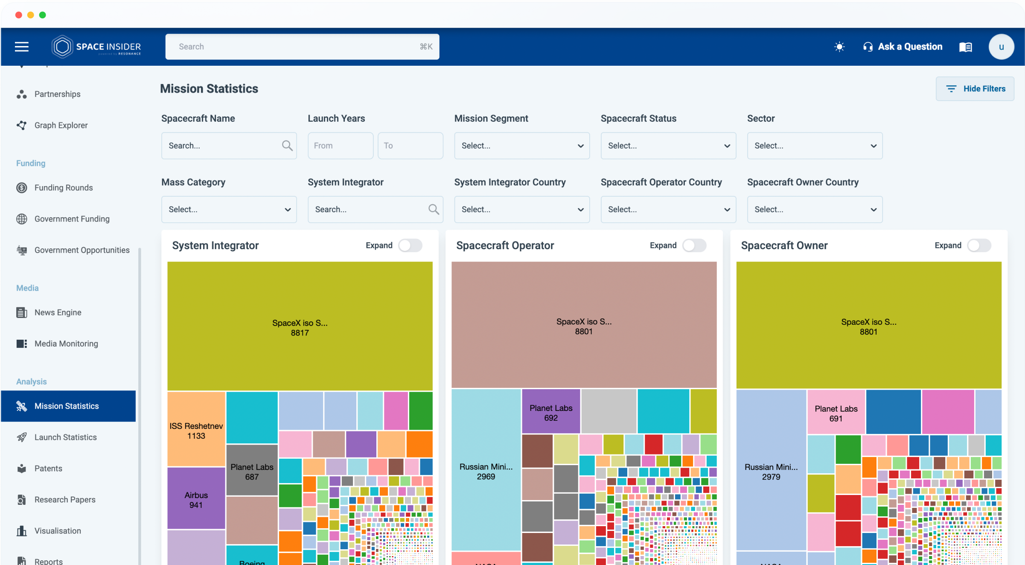Open the System Integrator Country dropdown

pos(522,209)
